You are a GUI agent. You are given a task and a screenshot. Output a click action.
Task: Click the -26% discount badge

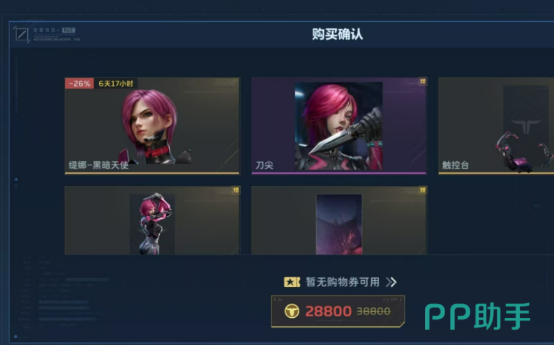coord(79,84)
